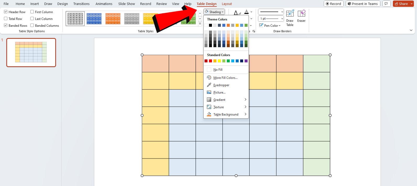Uncheck the Banded Rows checkbox
This screenshot has height=186, width=417.
click(x=6, y=25)
